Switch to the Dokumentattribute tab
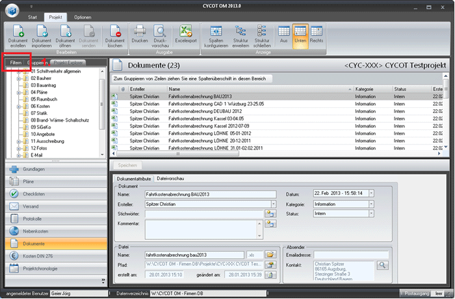Screen dimensions: 455x299 tap(134, 179)
